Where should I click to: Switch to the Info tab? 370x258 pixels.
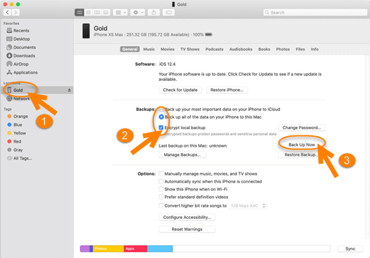315,49
